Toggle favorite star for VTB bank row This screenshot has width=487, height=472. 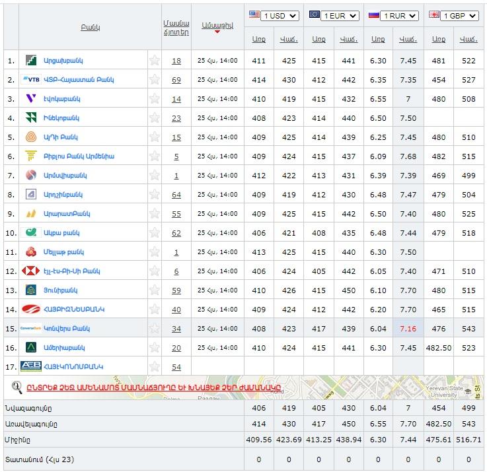(155, 80)
